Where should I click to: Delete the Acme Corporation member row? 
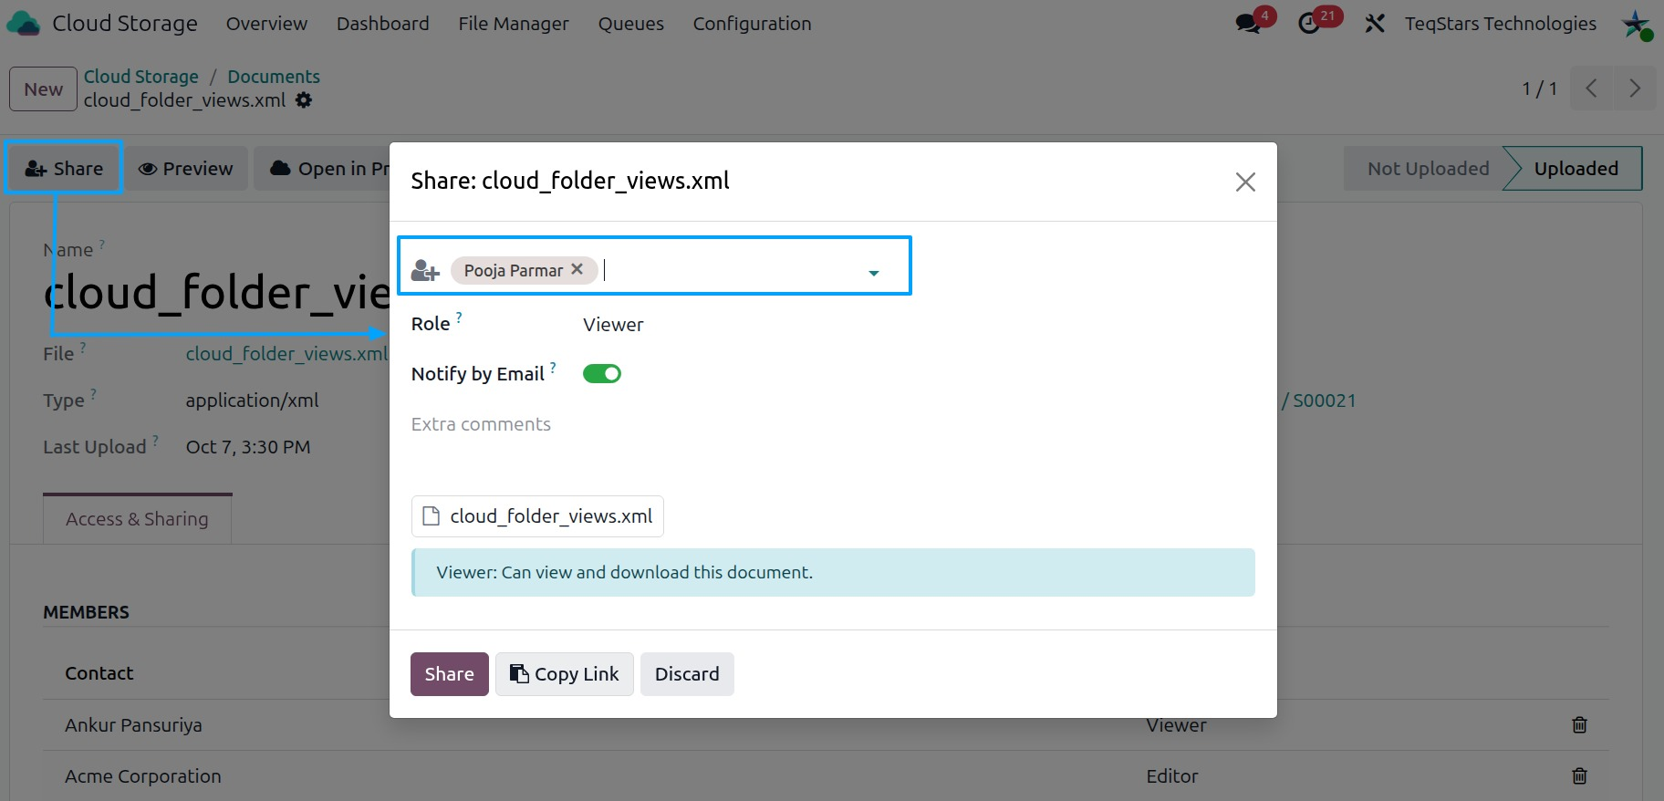(x=1580, y=776)
